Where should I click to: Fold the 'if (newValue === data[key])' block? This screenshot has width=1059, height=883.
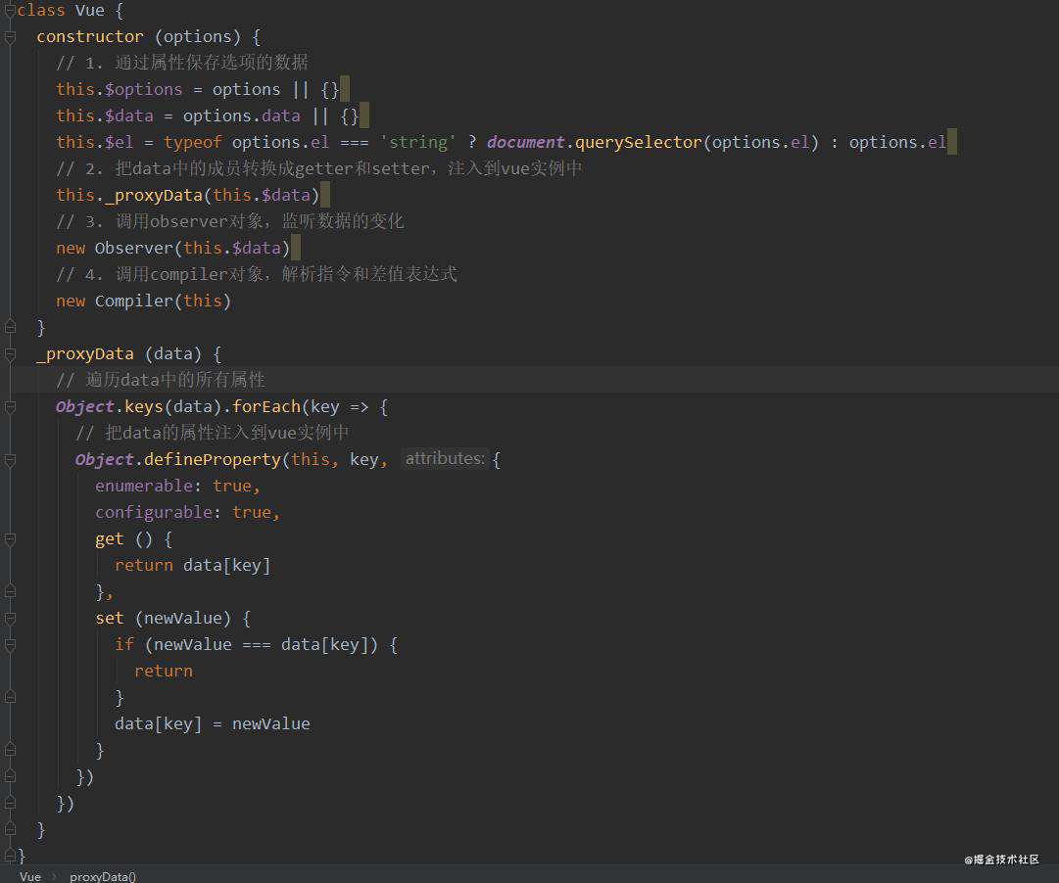(10, 645)
